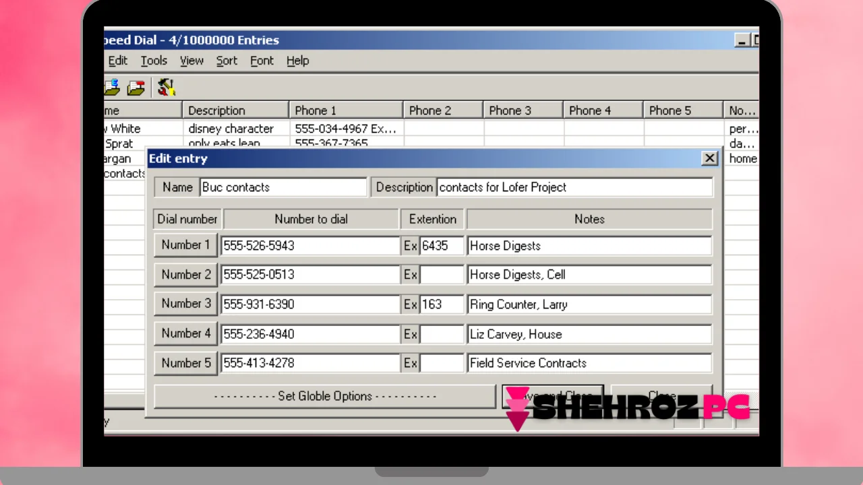Screen dimensions: 863x485
Task: Click the Field Service Contracts notes field
Action: coord(589,363)
